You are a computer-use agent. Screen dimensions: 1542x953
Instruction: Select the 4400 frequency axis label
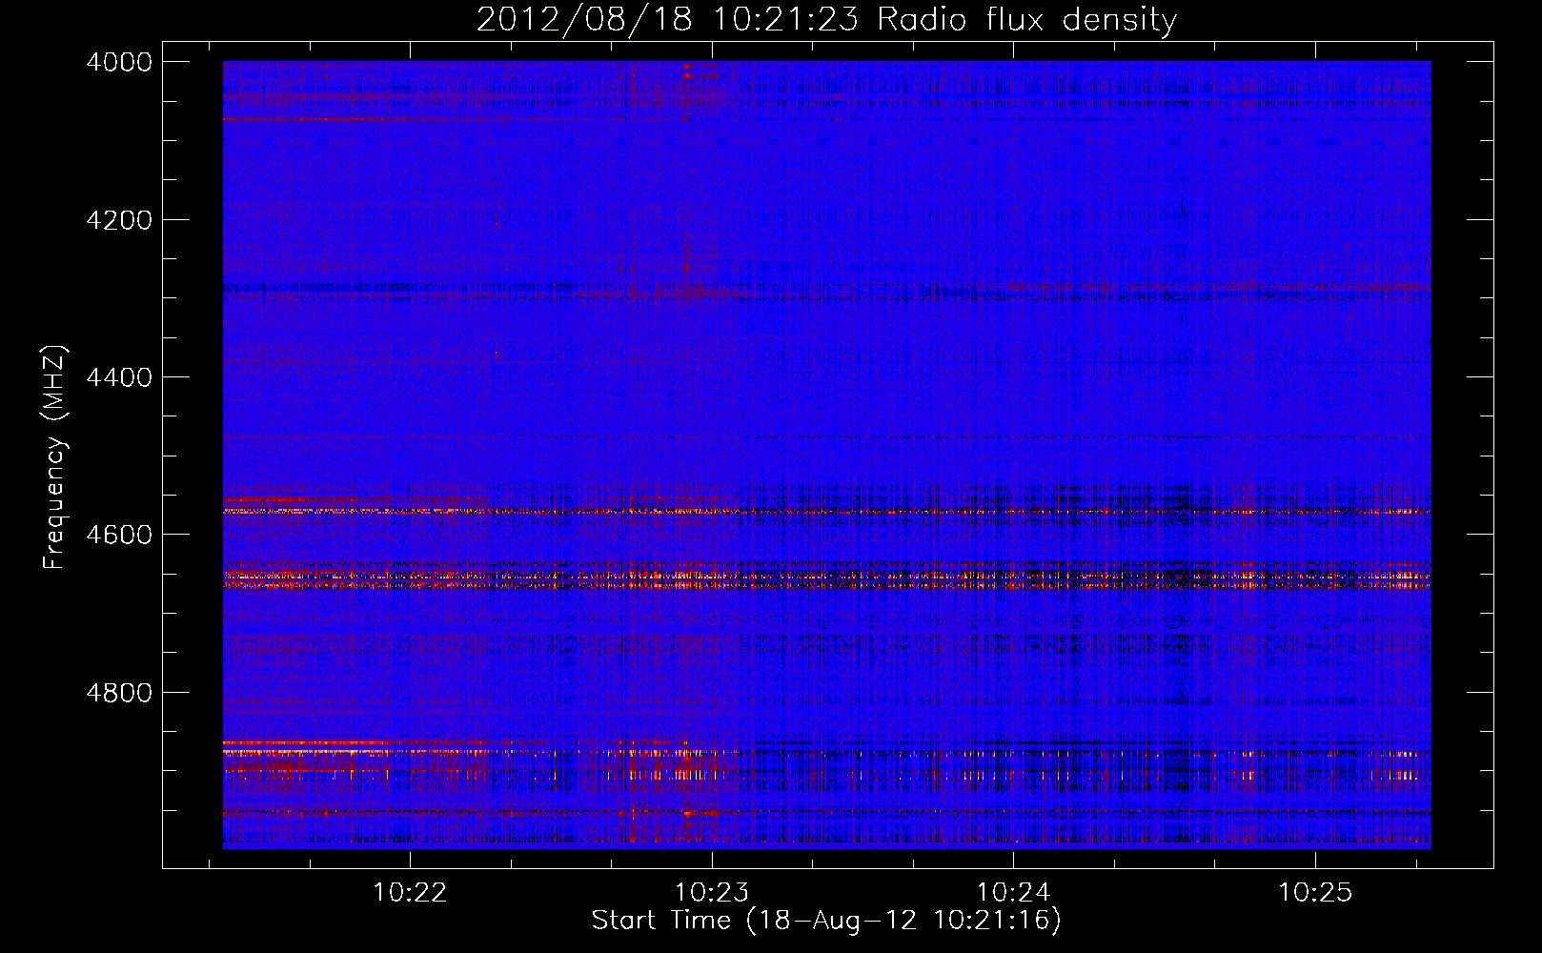pos(119,377)
